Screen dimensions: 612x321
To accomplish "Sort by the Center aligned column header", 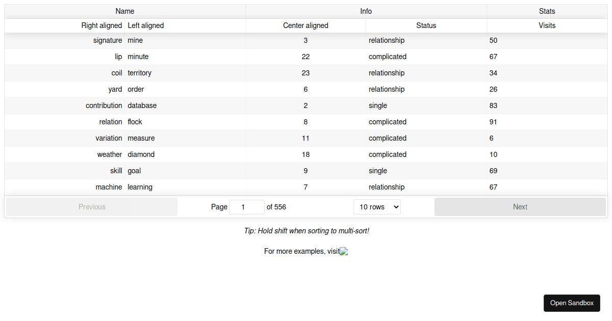I will tap(305, 25).
